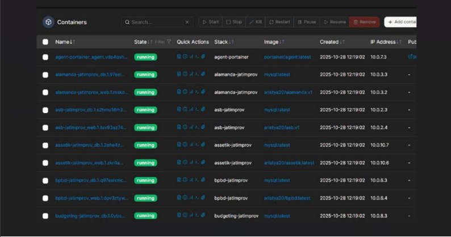
Task: Select the assetik-jatimprov_web row checkbox
Action: (45, 163)
